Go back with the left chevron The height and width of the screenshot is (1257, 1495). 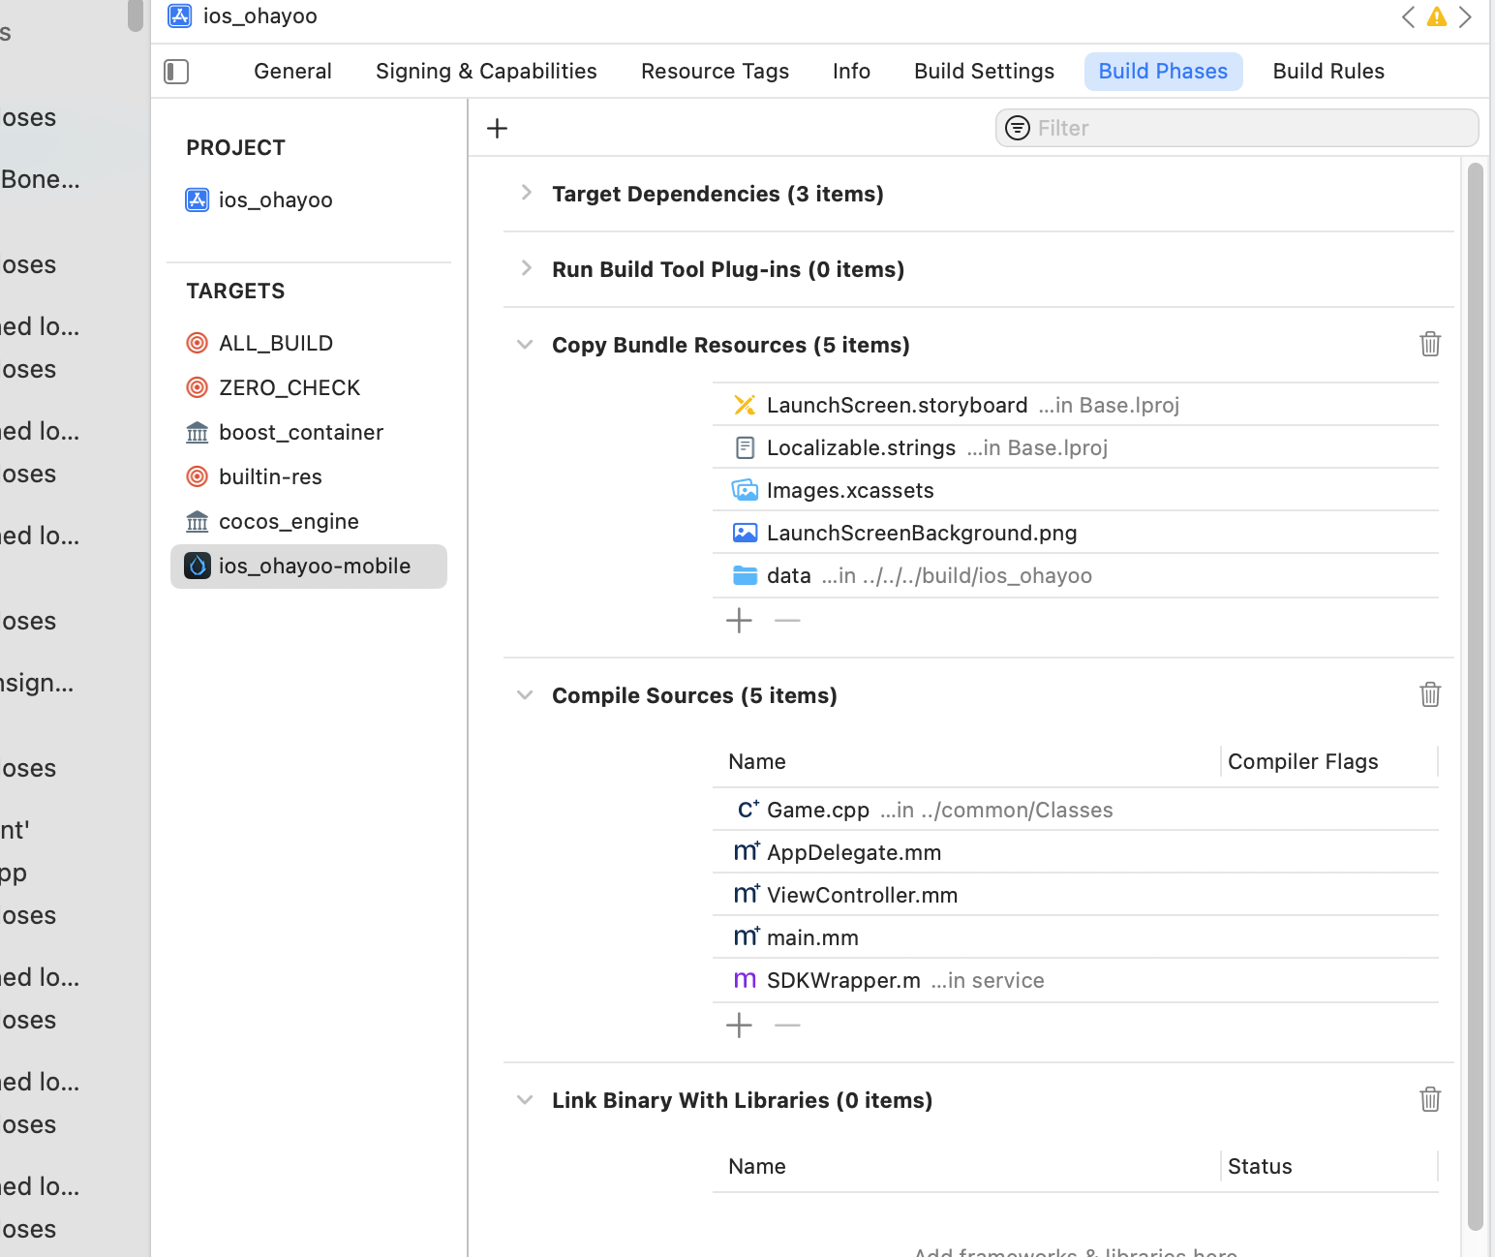(x=1408, y=16)
